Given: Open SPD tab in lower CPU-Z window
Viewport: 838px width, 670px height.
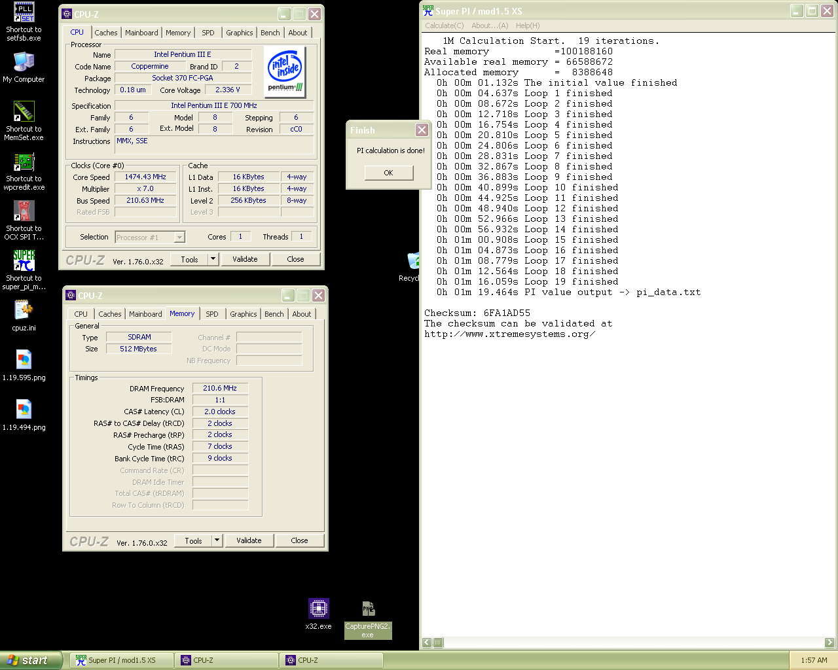Looking at the screenshot, I should (212, 314).
